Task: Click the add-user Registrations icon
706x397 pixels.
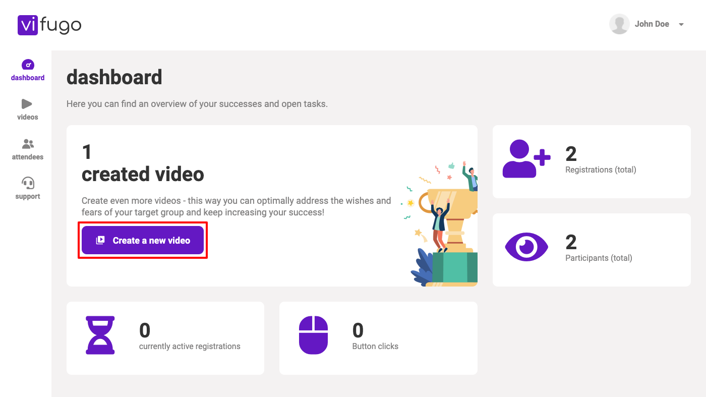Action: coord(526,159)
